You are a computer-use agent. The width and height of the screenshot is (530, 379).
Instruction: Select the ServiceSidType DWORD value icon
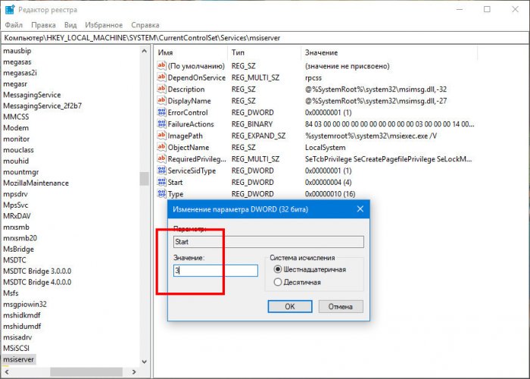point(162,171)
